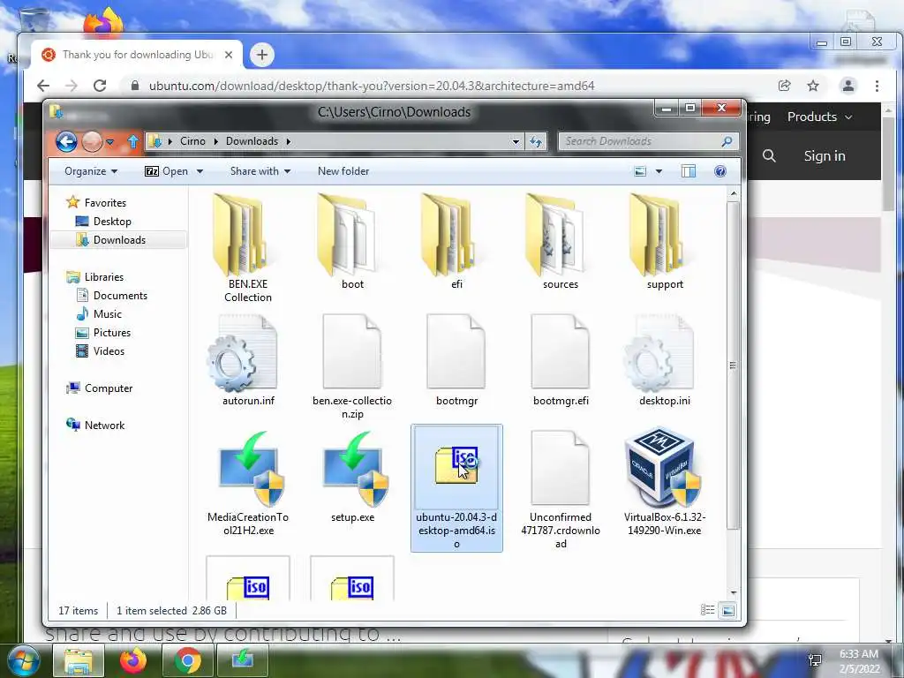Select ubuntu-20.04.3-desktop-amd64.iso file

point(456,487)
